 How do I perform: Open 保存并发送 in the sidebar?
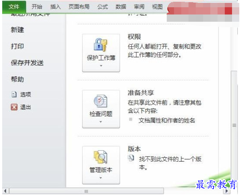27,63
